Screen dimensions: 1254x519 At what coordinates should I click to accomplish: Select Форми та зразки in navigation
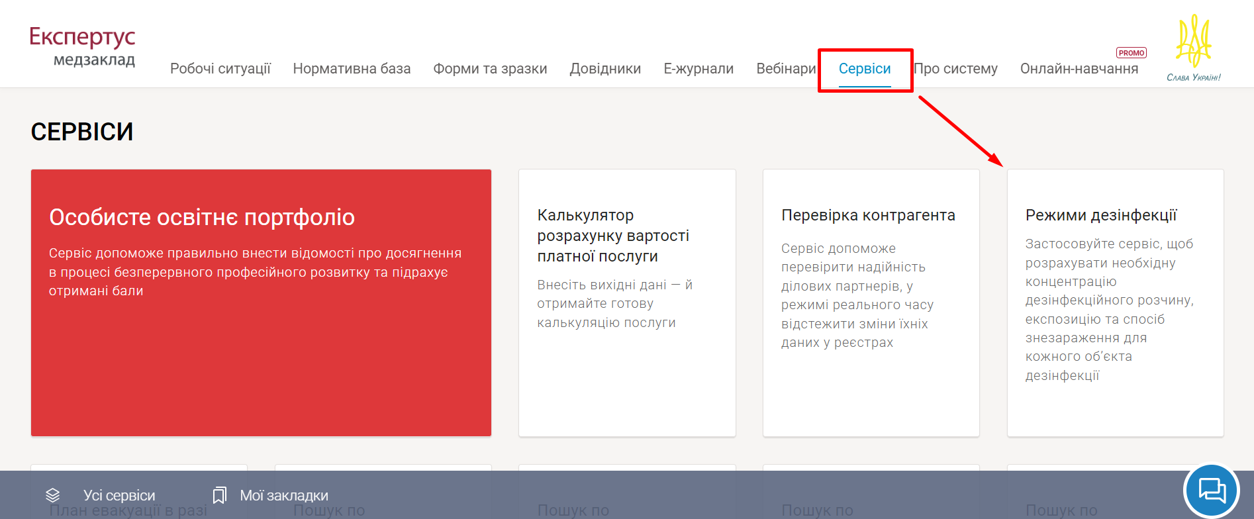(490, 69)
